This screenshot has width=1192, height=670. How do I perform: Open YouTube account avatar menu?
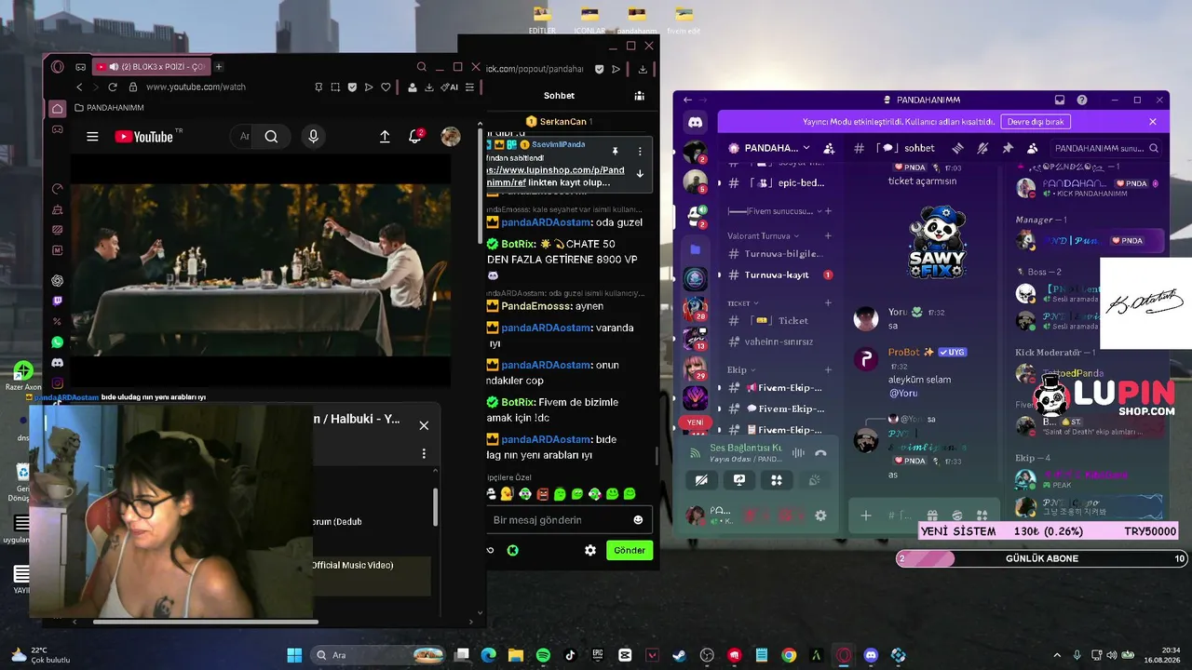click(451, 137)
